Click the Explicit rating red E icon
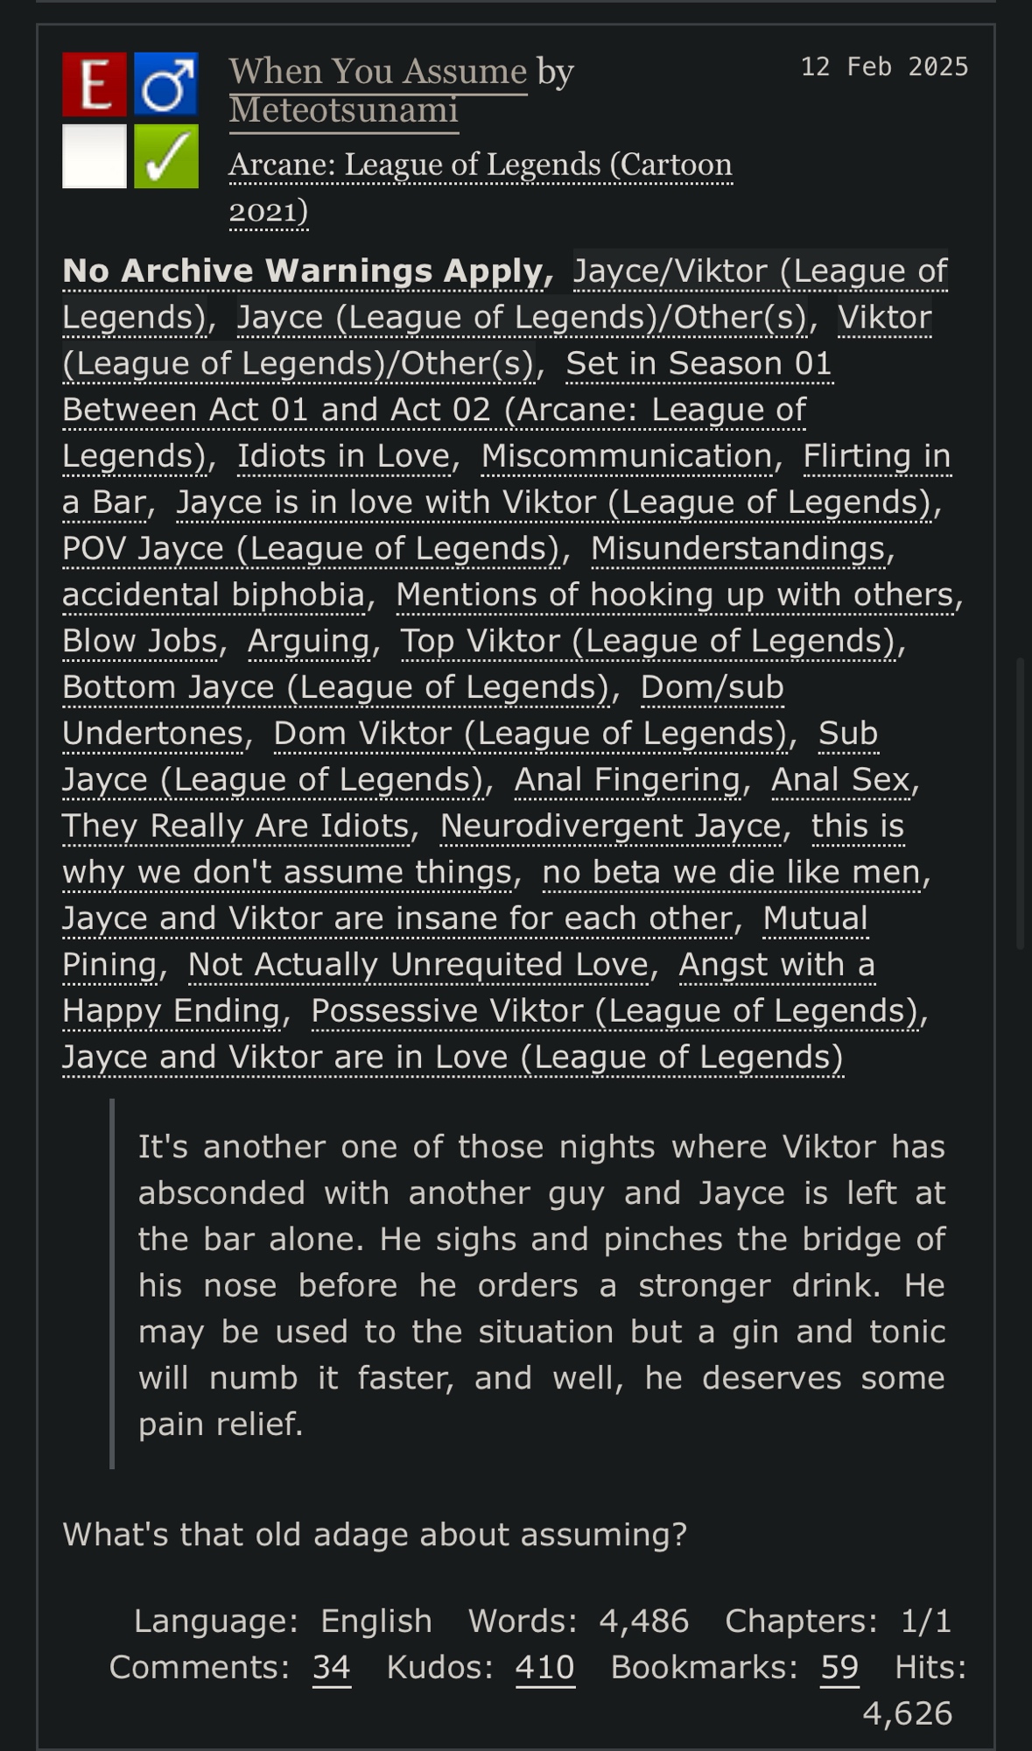Viewport: 1032px width, 1751px height. [x=95, y=84]
